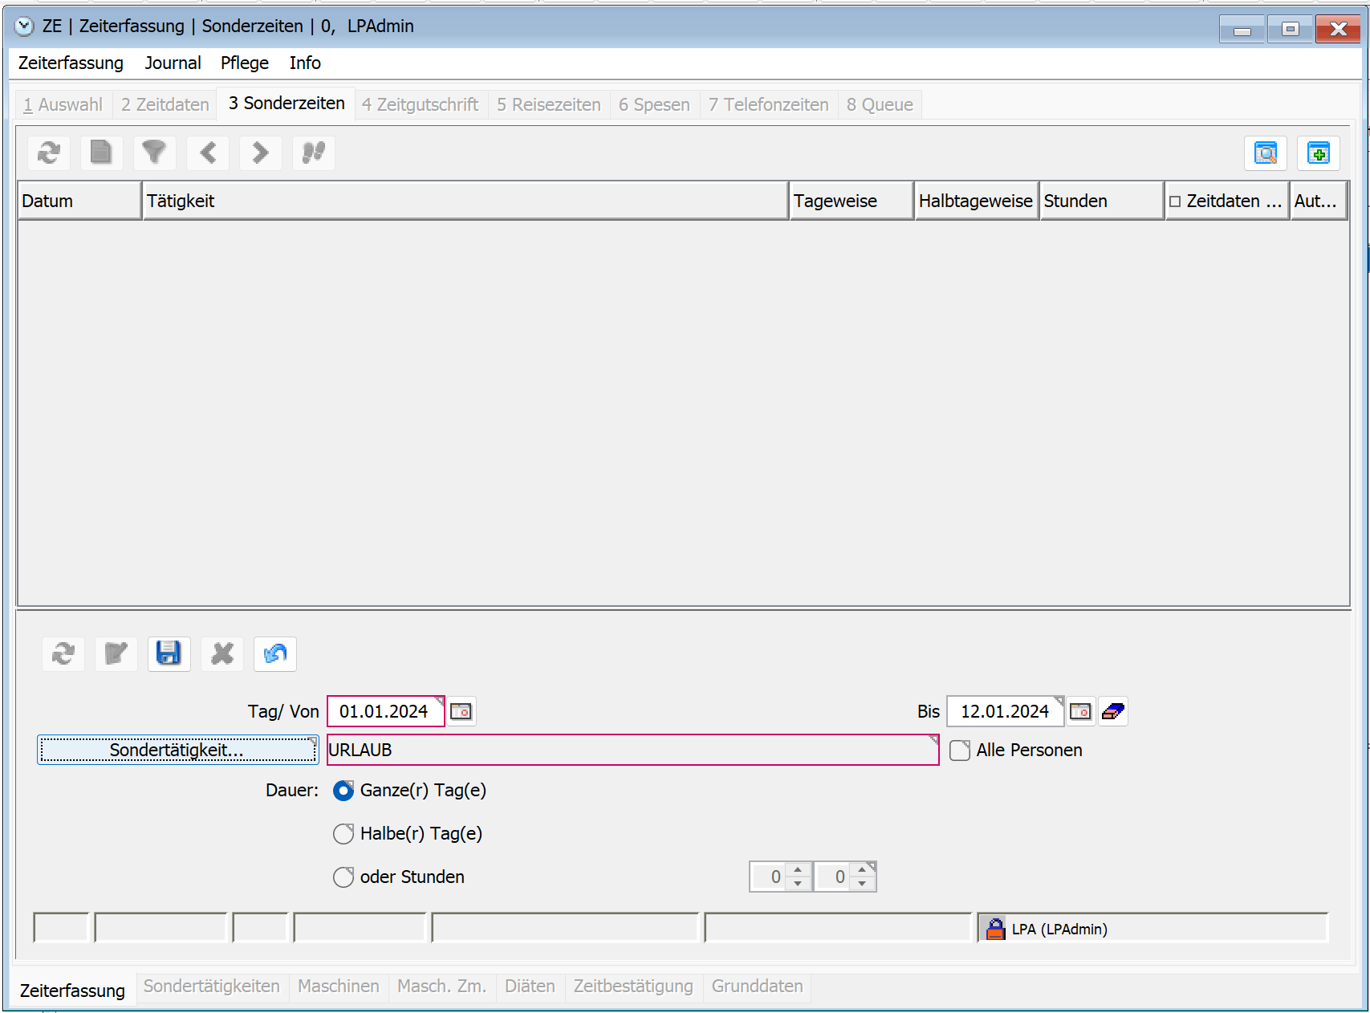Click the lock icon beside LPA (LPAdmin)
Screen dimensions: 1370x1013
(x=995, y=929)
